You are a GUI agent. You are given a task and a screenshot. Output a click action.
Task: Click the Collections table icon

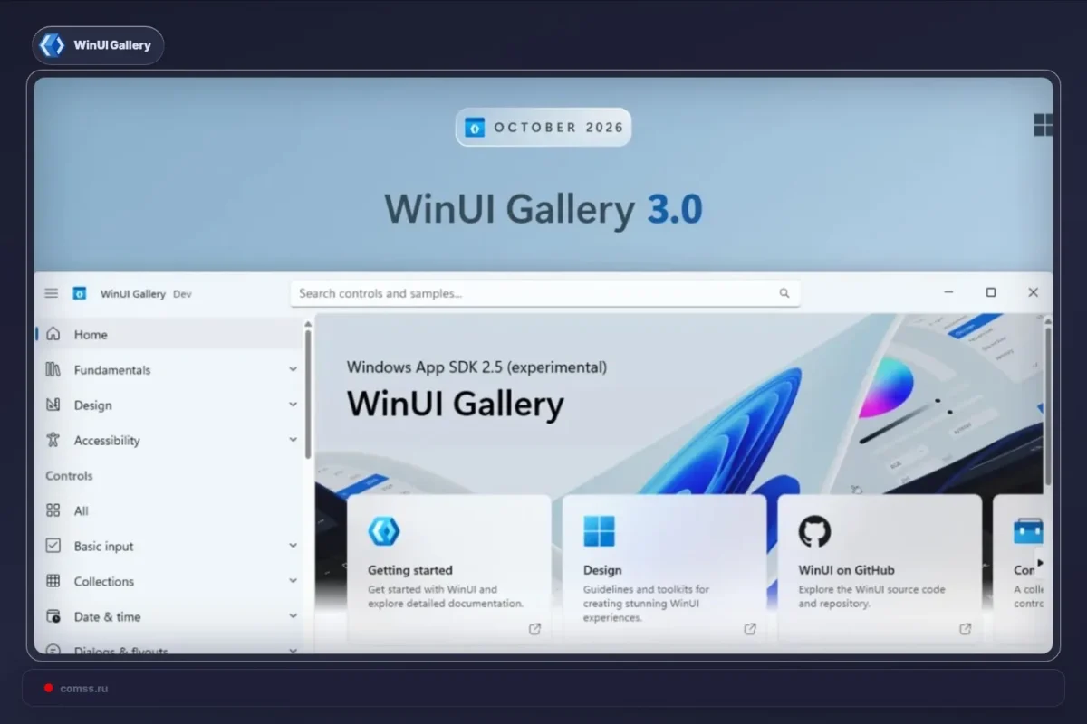[x=53, y=581]
